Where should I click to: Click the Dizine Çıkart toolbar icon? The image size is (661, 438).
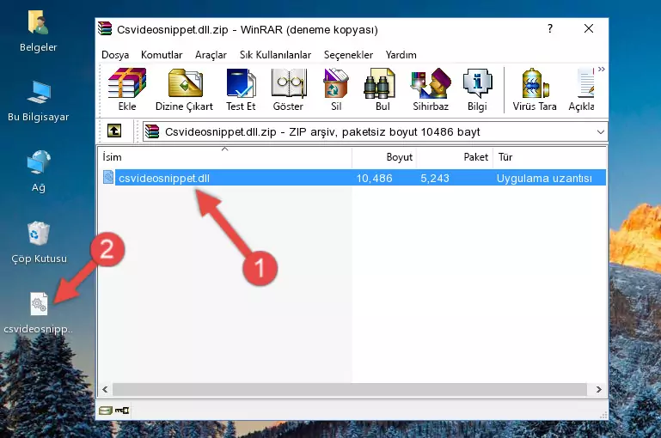[x=184, y=89]
